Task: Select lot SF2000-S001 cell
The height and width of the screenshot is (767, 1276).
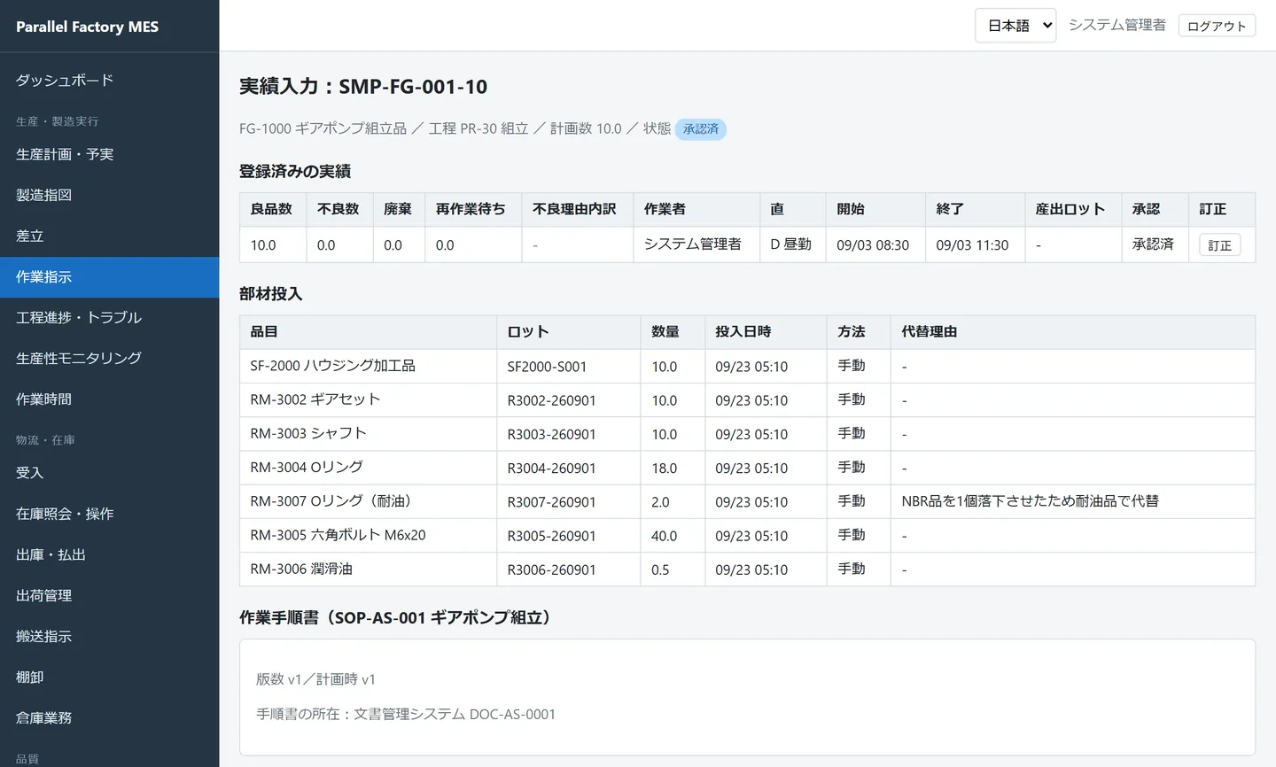Action: [568, 366]
